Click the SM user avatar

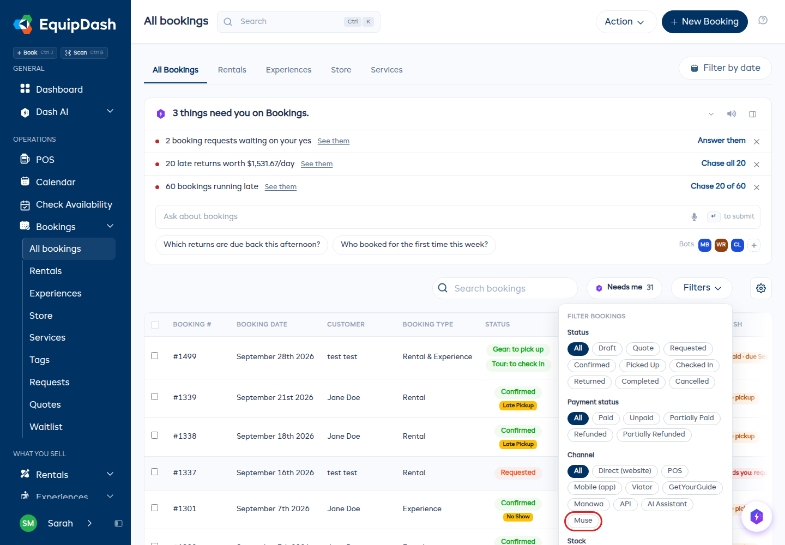[28, 523]
